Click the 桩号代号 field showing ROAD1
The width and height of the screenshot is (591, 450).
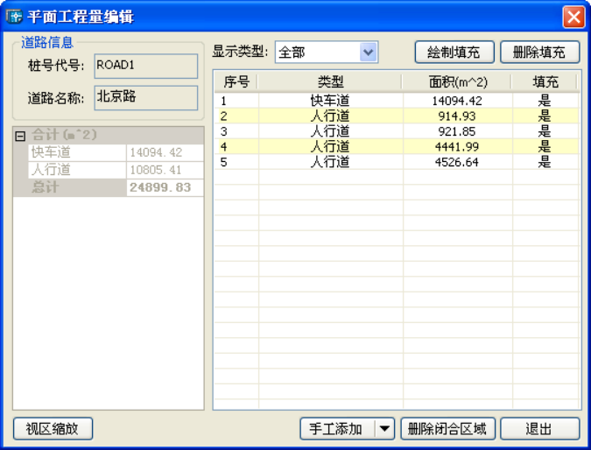pos(145,66)
